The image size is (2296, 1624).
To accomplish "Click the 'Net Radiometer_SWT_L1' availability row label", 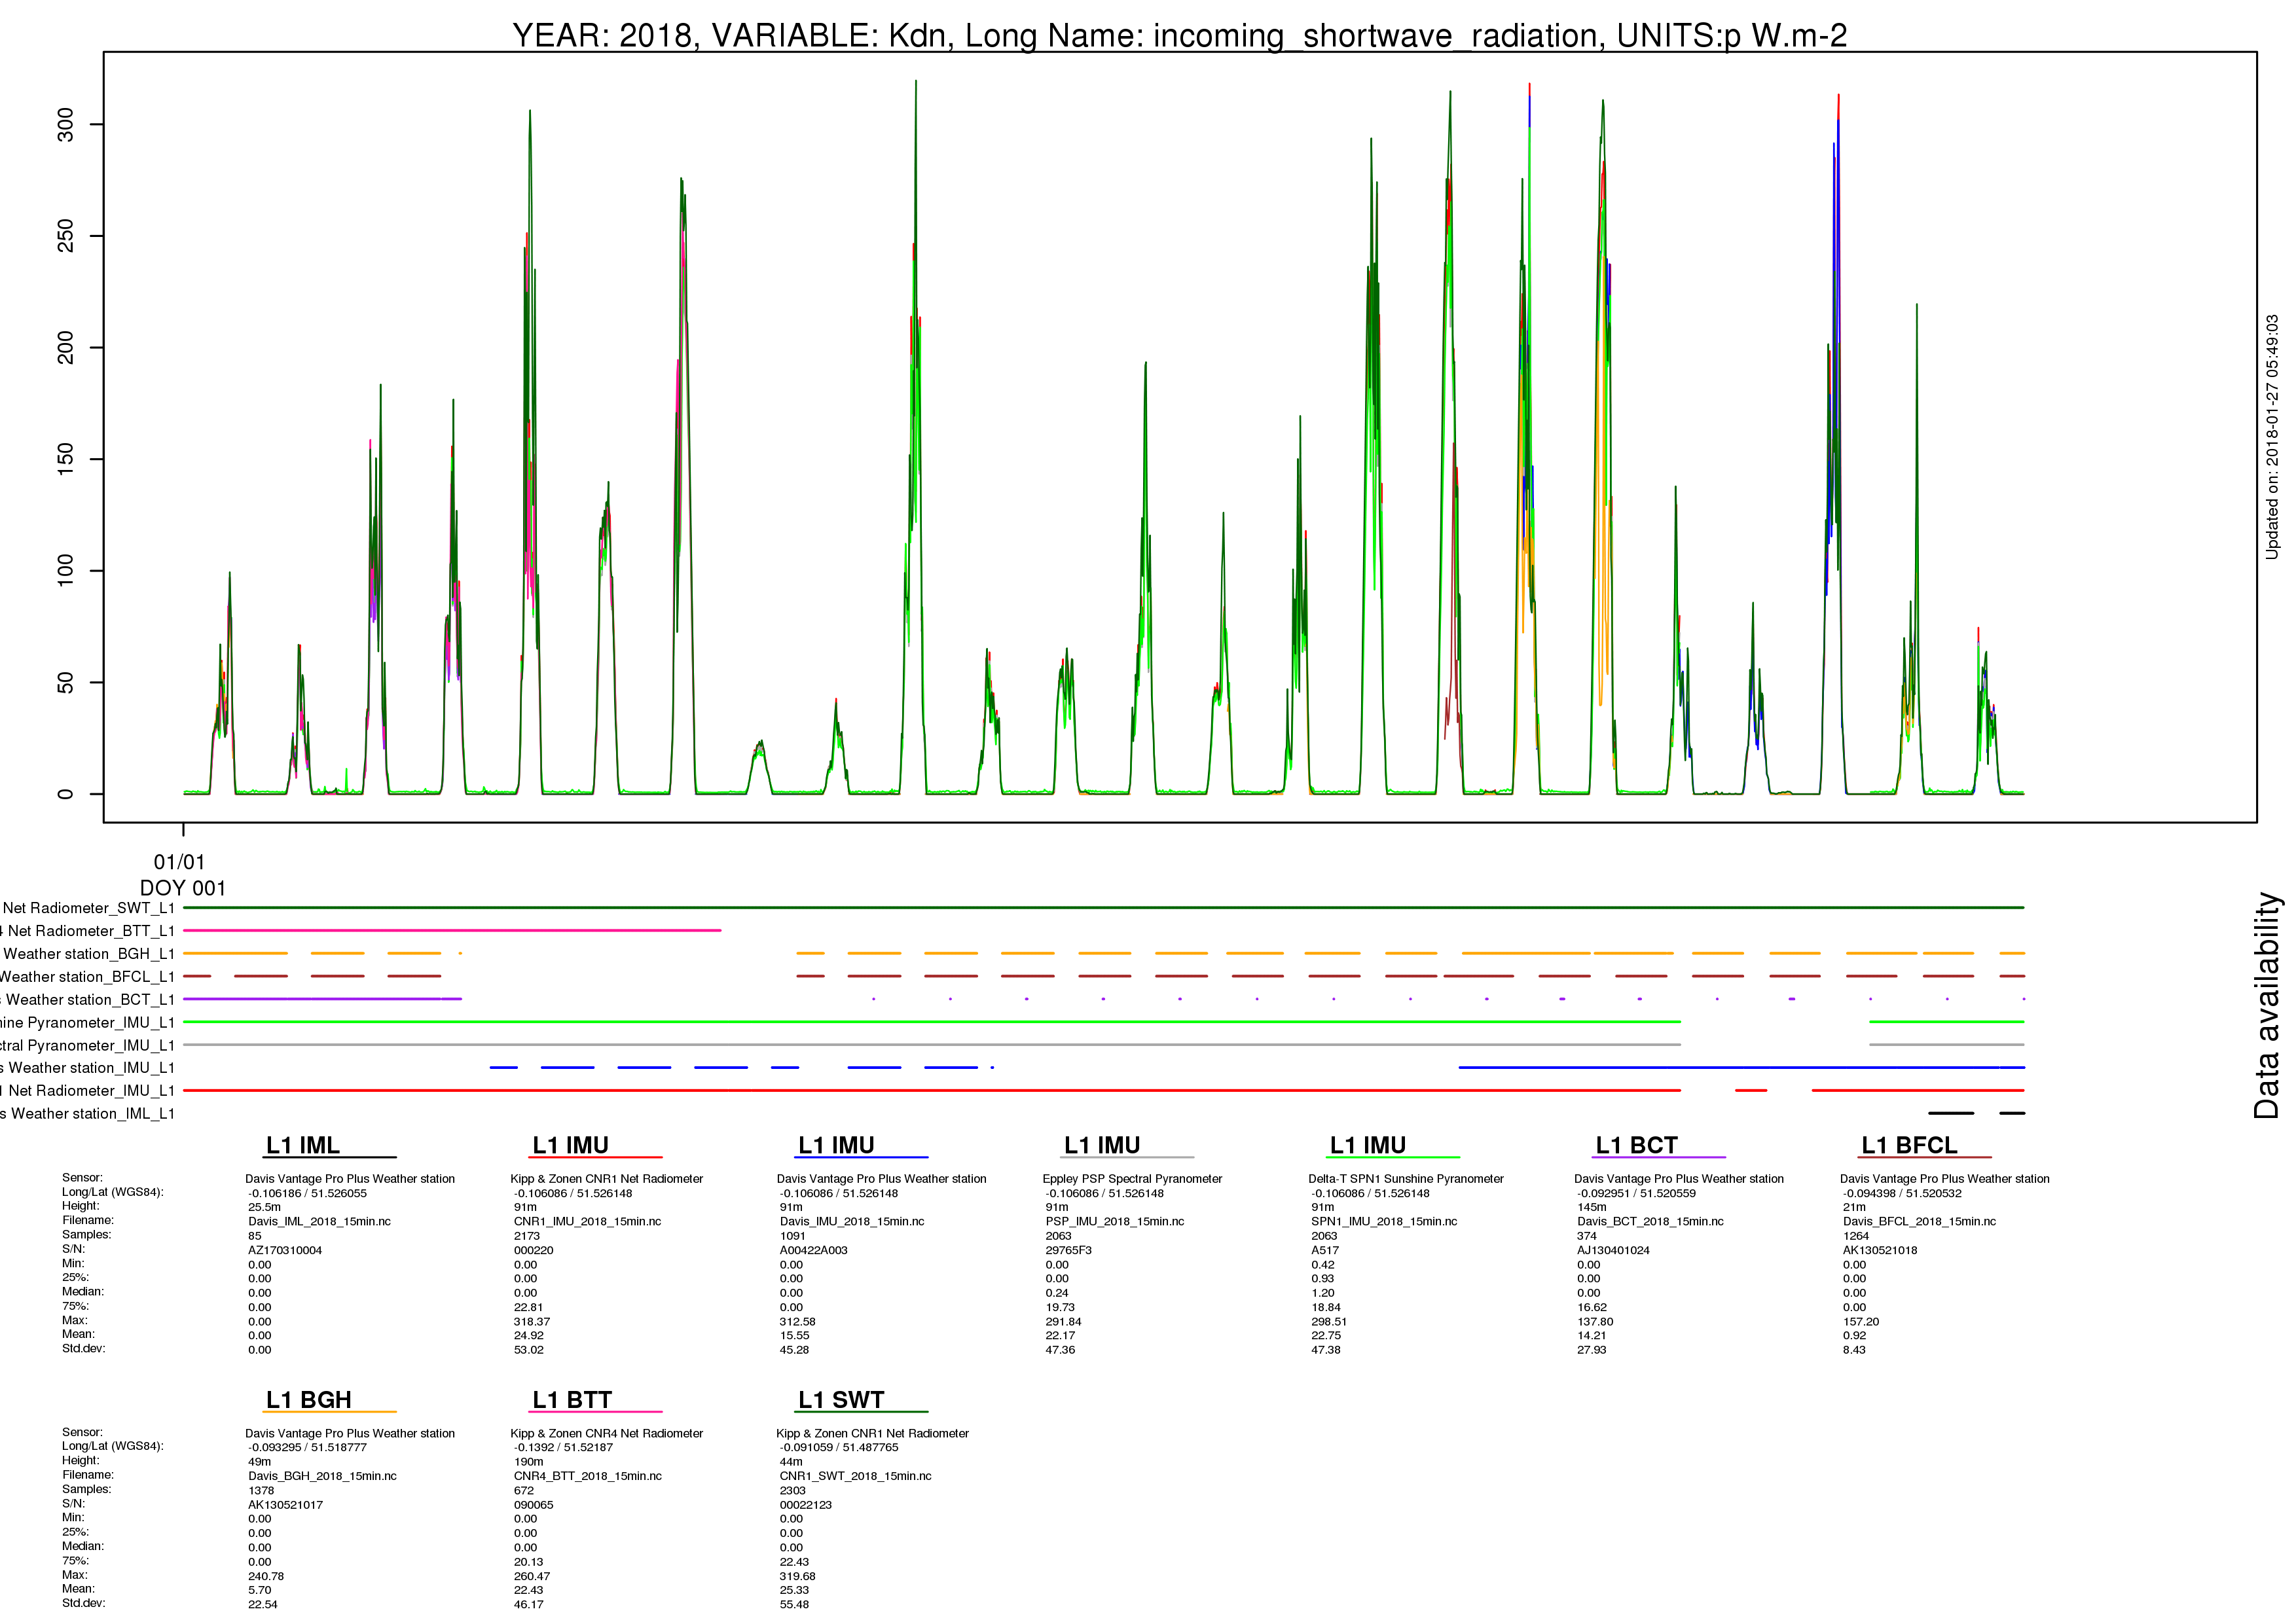I will (x=88, y=908).
